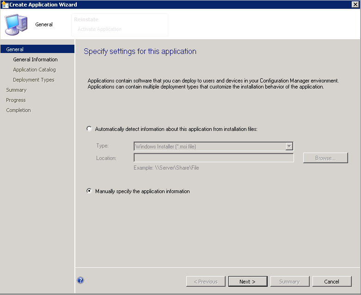Viewport: 361px width, 295px height.
Task: Select Manually specify the application information
Action: (89, 191)
